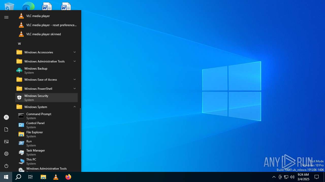Expand Windows Administrative Tools folder
This screenshot has height=182, width=325.
click(x=46, y=61)
